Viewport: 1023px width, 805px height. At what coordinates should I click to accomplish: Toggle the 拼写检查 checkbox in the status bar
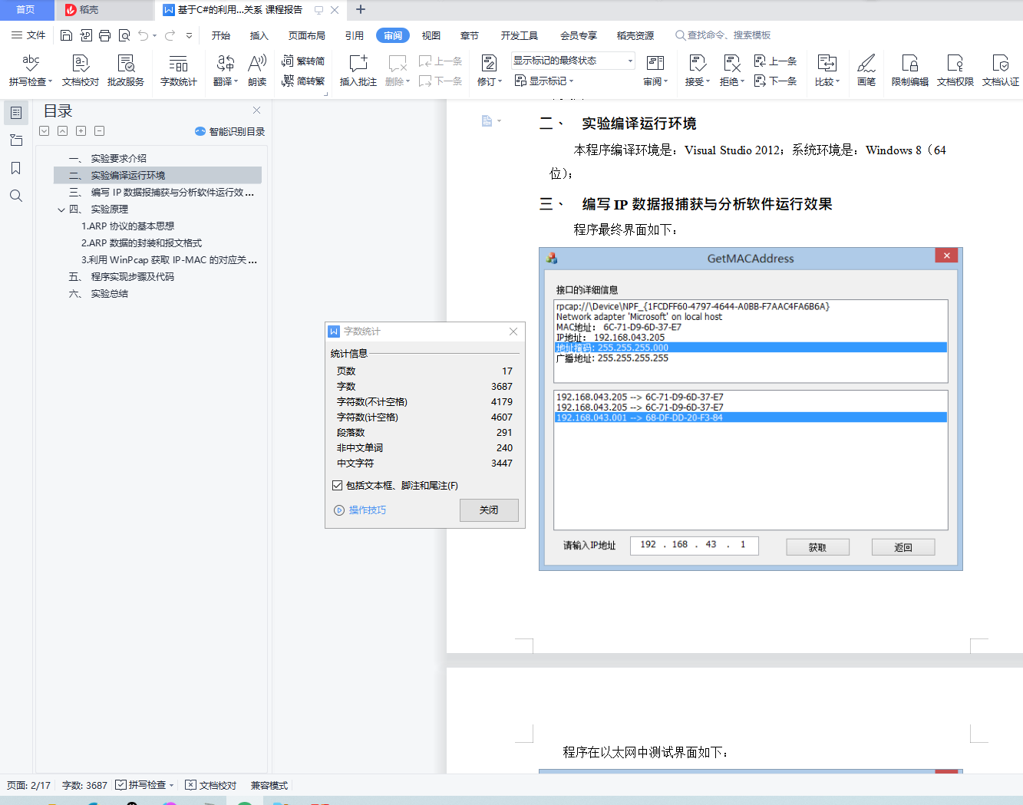tap(120, 785)
